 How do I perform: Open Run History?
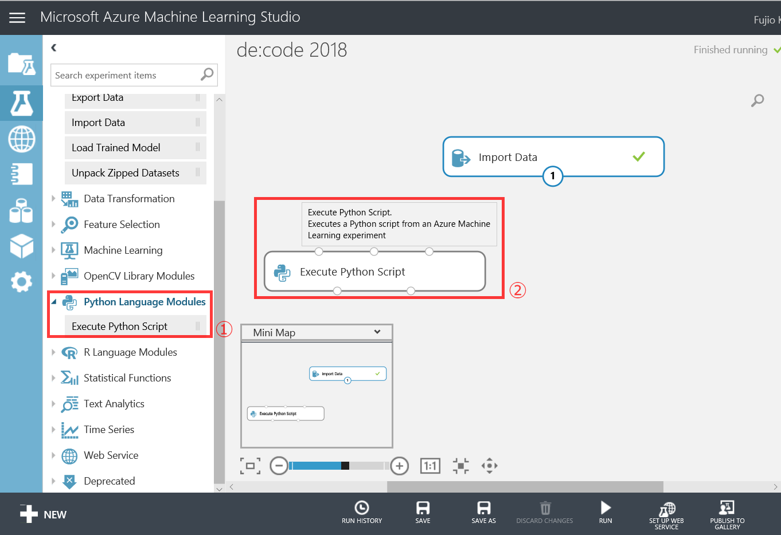pos(362,512)
